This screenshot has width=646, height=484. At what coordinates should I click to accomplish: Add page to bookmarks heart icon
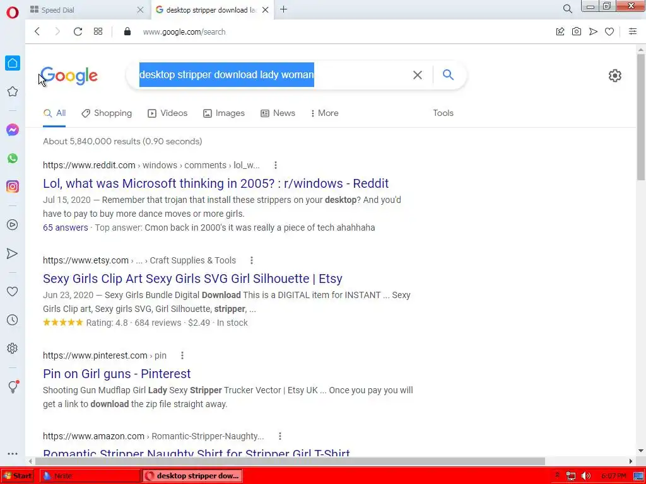(609, 32)
